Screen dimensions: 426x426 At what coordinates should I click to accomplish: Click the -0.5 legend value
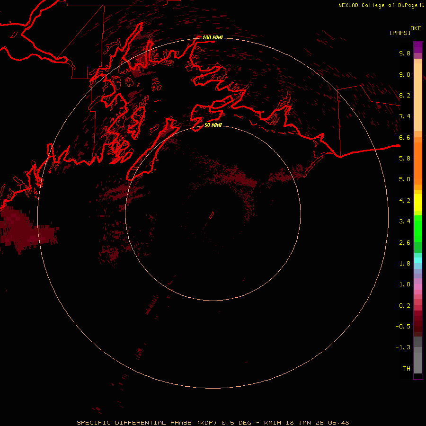403,327
